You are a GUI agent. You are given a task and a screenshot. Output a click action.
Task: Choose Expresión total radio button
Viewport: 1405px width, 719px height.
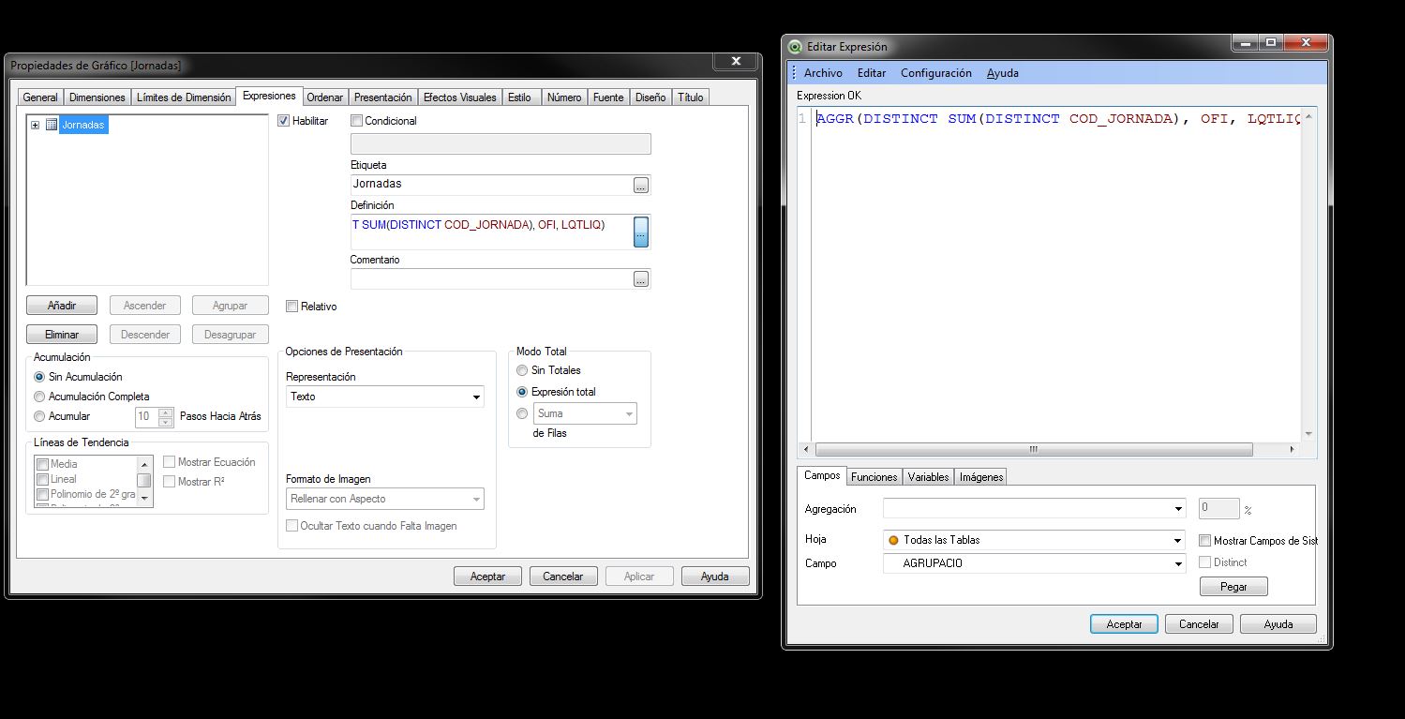[x=522, y=392]
